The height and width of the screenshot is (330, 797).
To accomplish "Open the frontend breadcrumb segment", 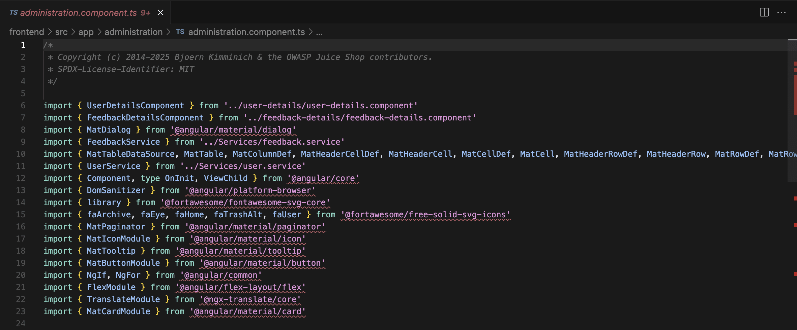I will tap(27, 32).
